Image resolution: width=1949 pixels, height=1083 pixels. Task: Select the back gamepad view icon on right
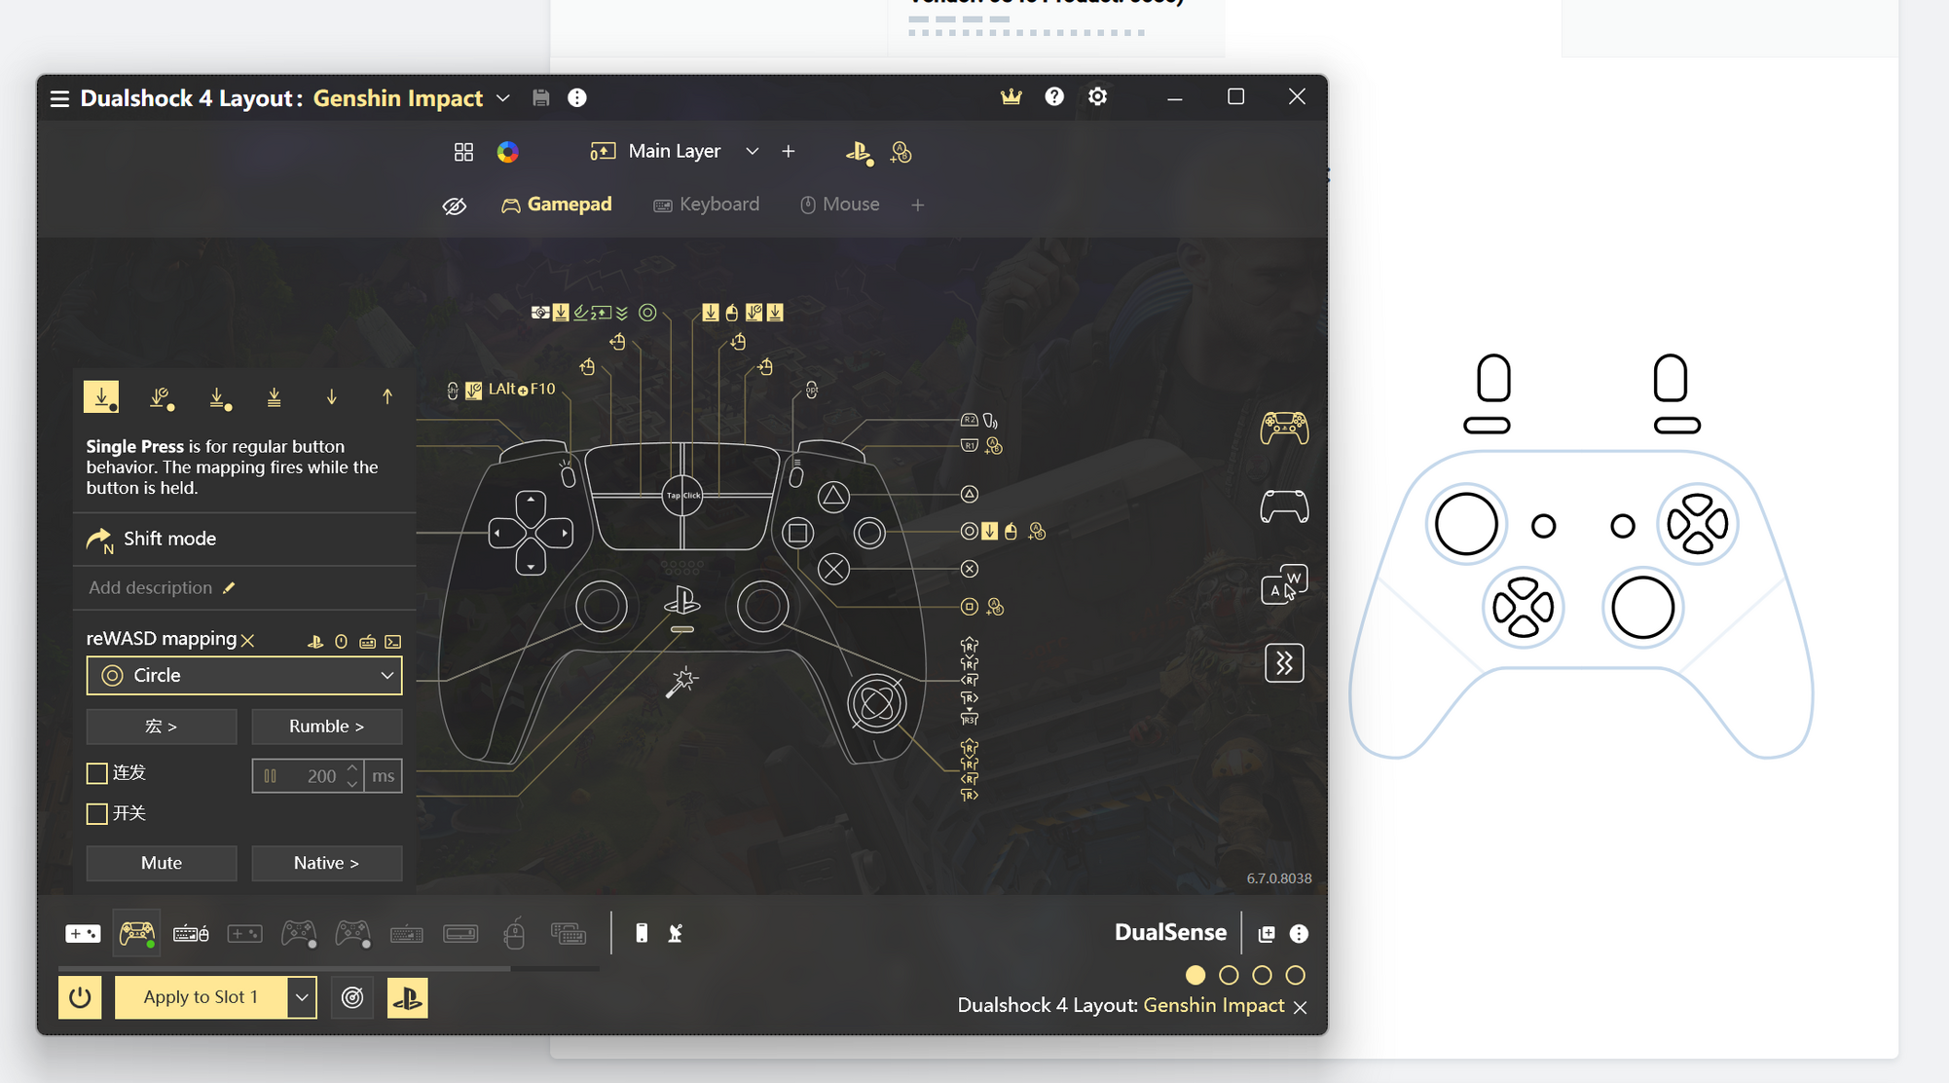coord(1284,506)
